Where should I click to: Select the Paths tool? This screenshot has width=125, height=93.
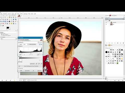tap(16, 17)
